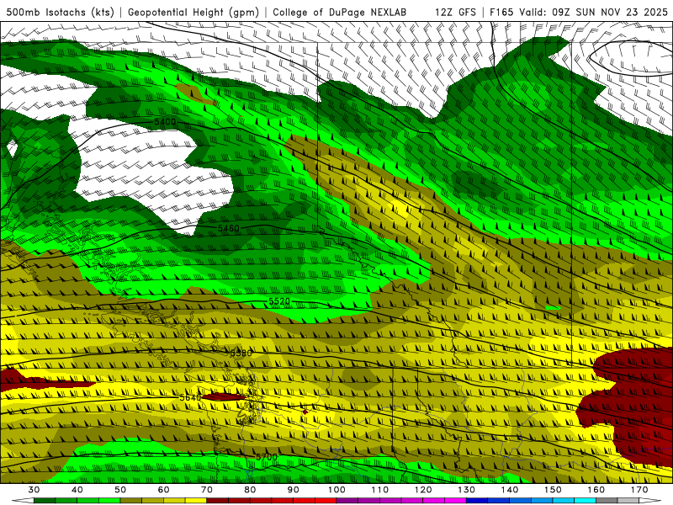Click the 40 value on the color scale
The height and width of the screenshot is (505, 673).
click(77, 490)
